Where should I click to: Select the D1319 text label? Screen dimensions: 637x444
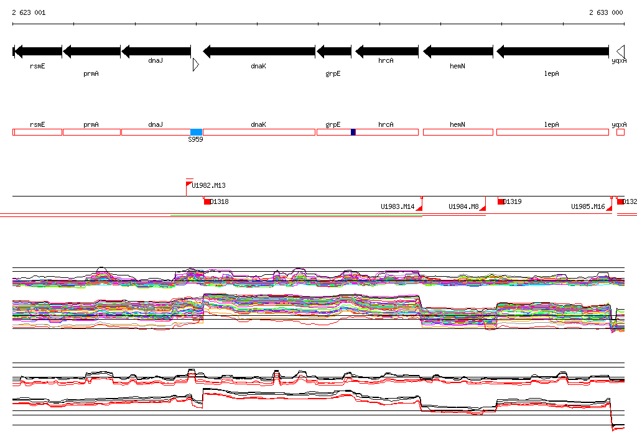click(513, 201)
